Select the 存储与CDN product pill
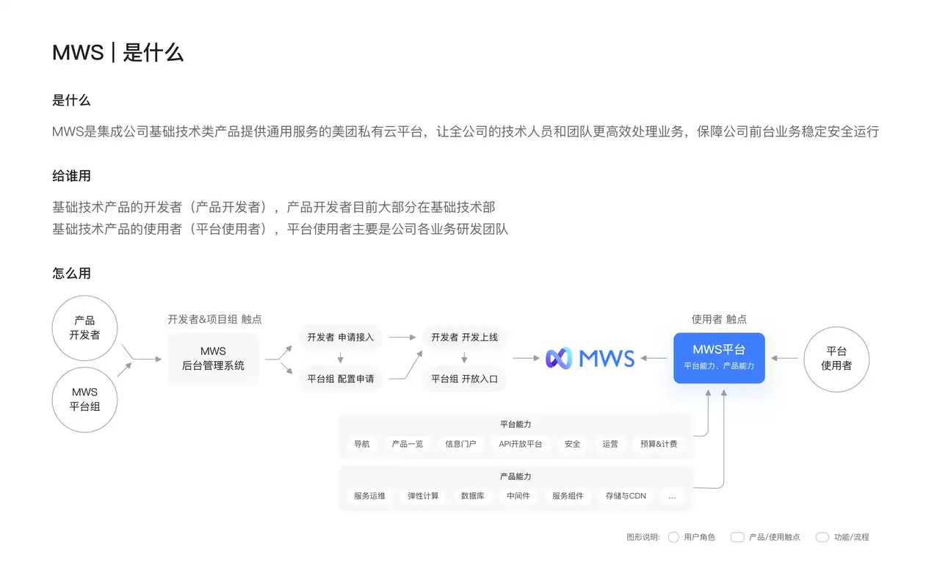This screenshot has width=940, height=587. 626,496
